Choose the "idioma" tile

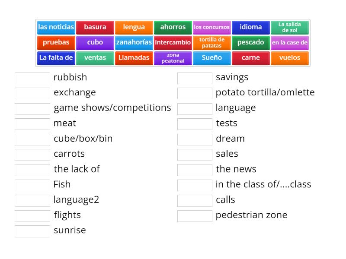(250, 27)
